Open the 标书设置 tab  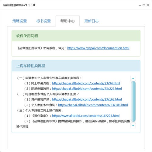pyautogui.click(x=43, y=21)
